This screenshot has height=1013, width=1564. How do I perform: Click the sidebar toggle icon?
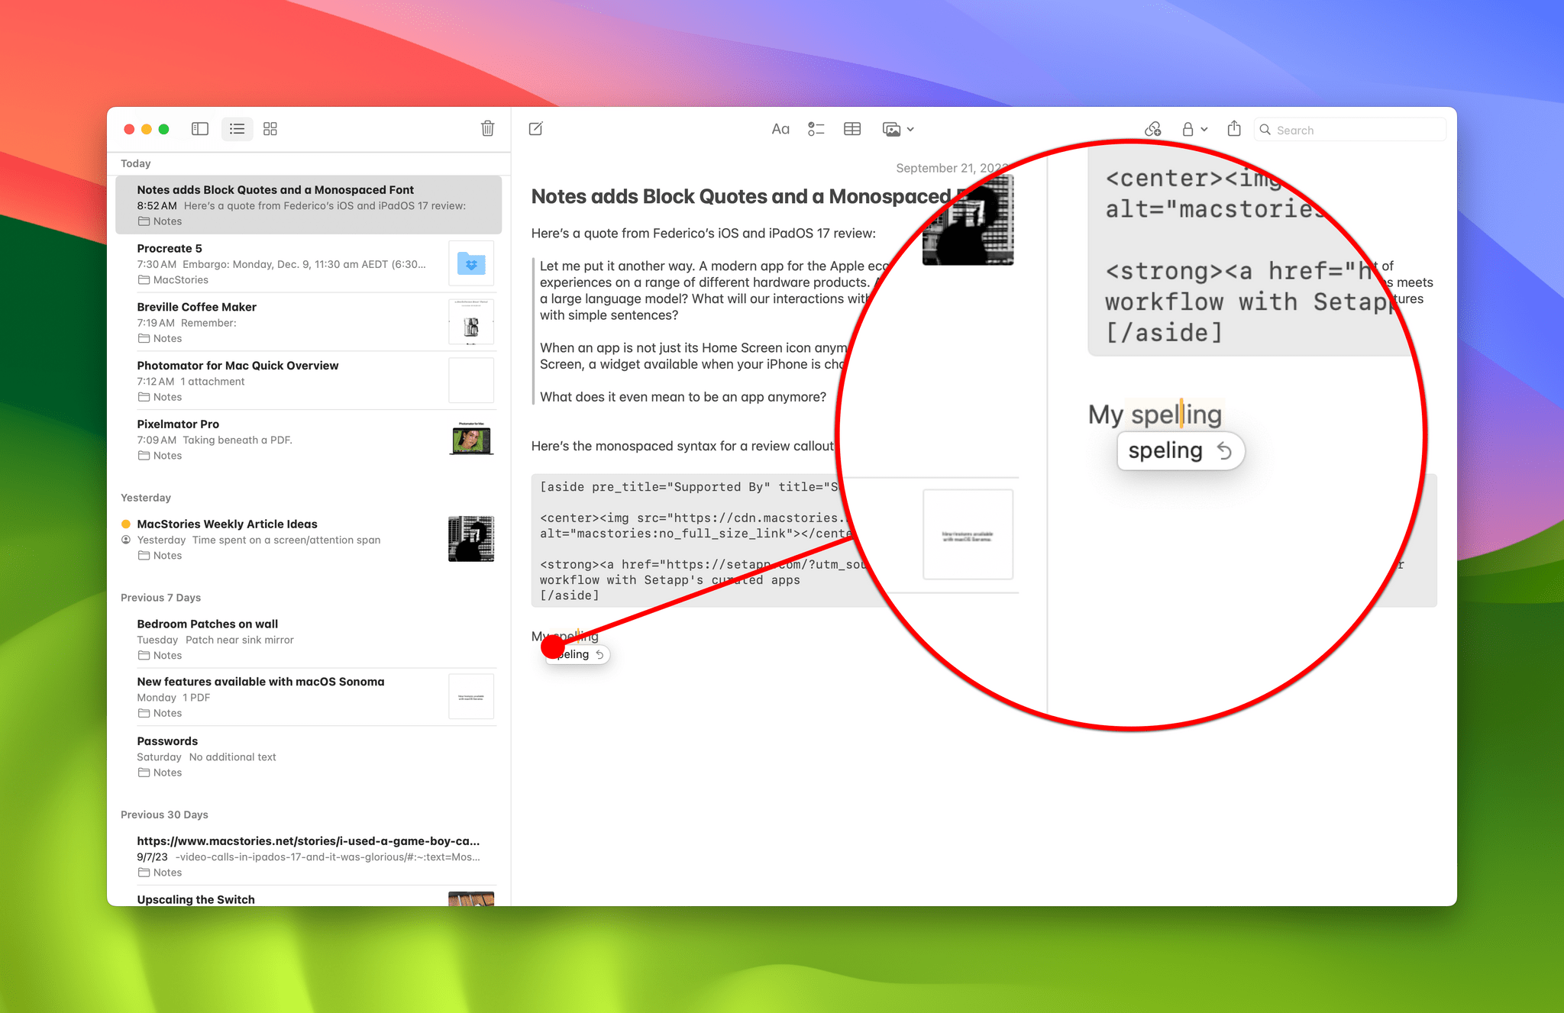click(199, 129)
